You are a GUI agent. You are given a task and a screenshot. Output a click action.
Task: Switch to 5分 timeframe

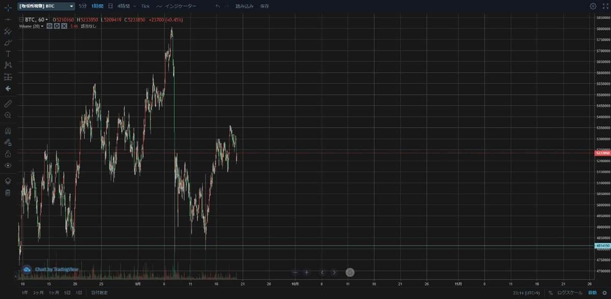point(82,6)
